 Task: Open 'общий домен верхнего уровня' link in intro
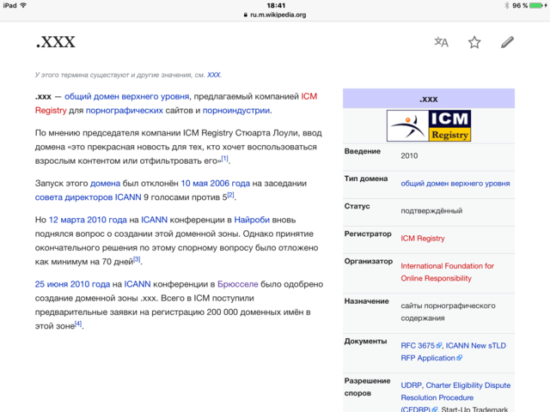(x=126, y=96)
